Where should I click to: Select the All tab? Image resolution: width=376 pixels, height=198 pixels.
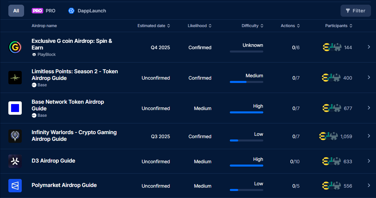click(16, 11)
